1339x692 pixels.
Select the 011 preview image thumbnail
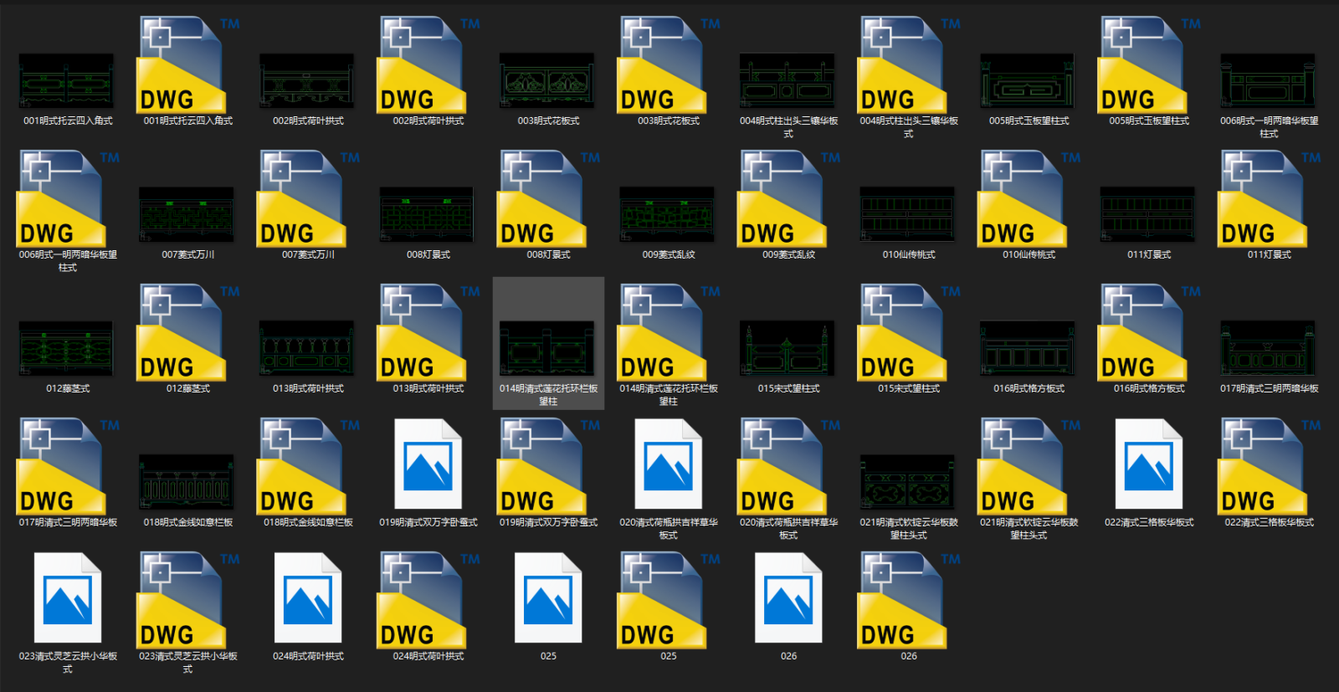pos(1147,215)
